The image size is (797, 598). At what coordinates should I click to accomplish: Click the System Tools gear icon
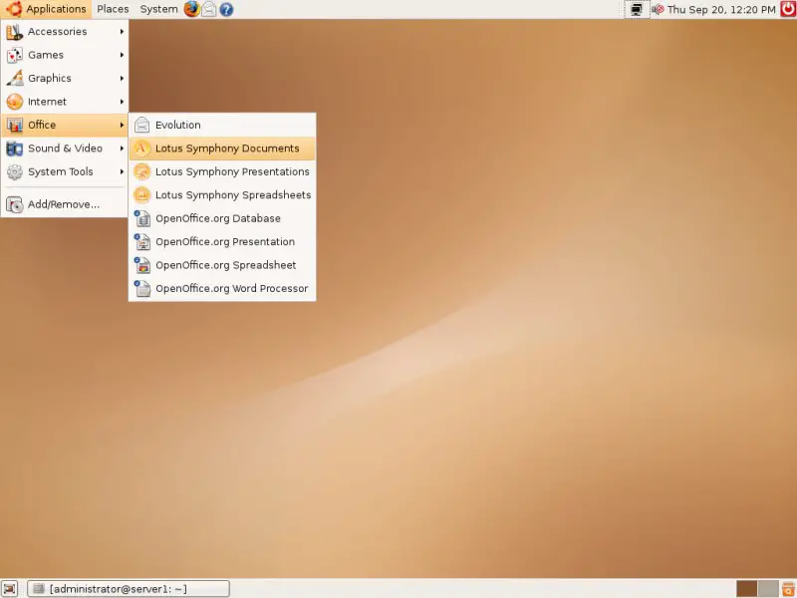pyautogui.click(x=15, y=171)
